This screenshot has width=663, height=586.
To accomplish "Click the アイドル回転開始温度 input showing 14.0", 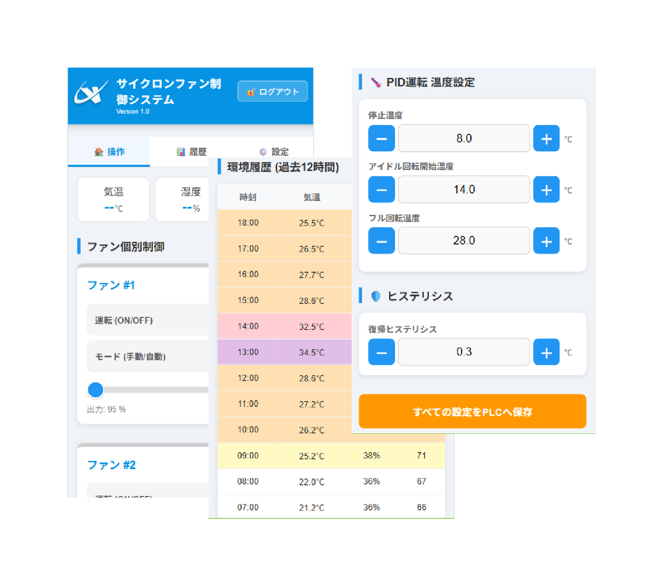I will pyautogui.click(x=464, y=190).
